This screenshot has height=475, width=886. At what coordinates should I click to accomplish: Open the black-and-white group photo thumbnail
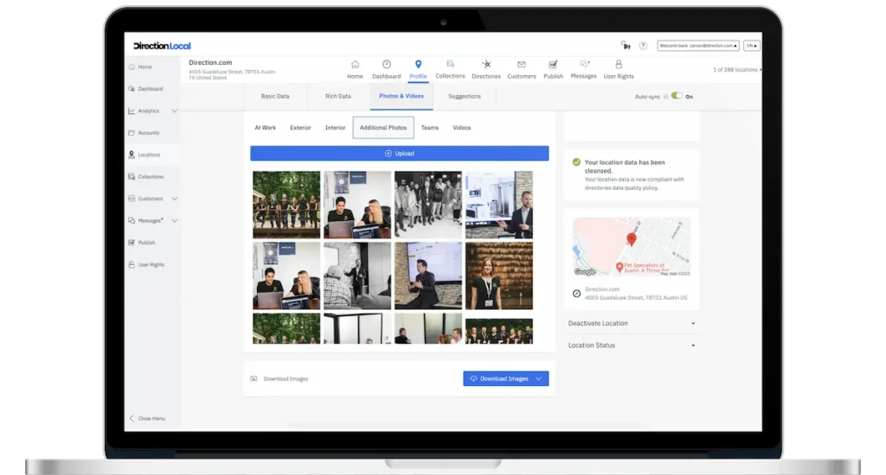428,205
